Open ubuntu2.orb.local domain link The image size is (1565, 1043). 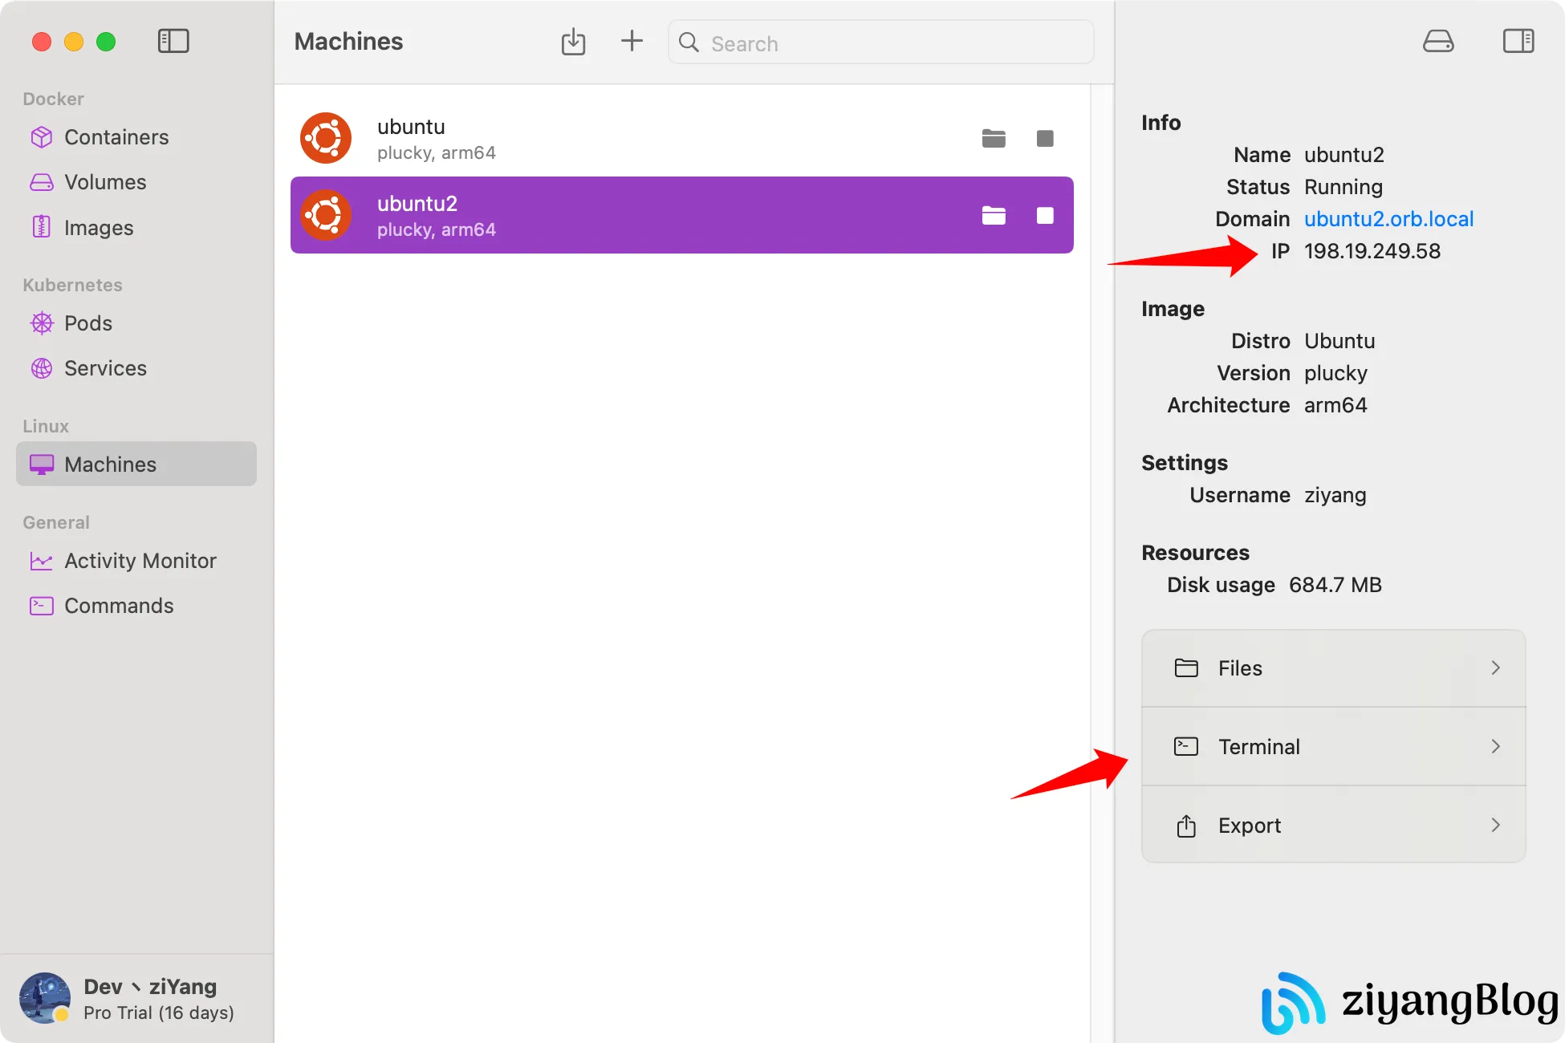(1388, 219)
